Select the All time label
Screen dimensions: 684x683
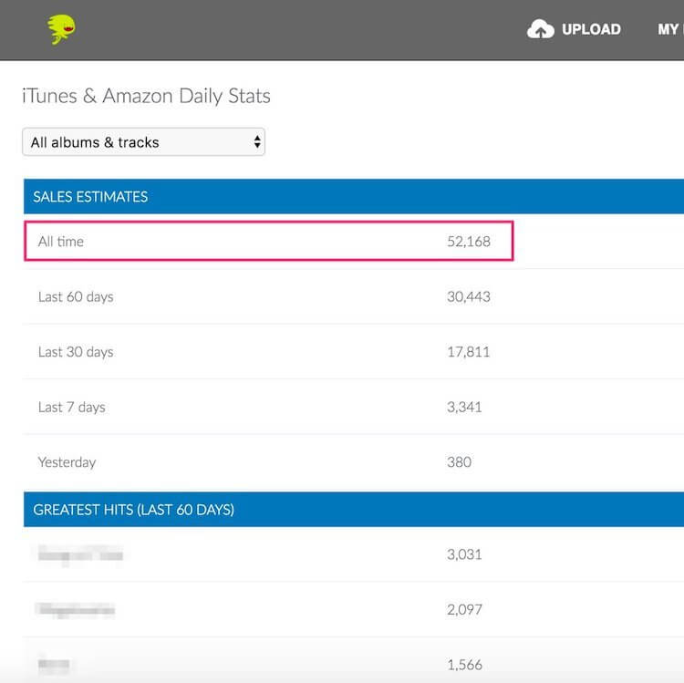pos(60,241)
